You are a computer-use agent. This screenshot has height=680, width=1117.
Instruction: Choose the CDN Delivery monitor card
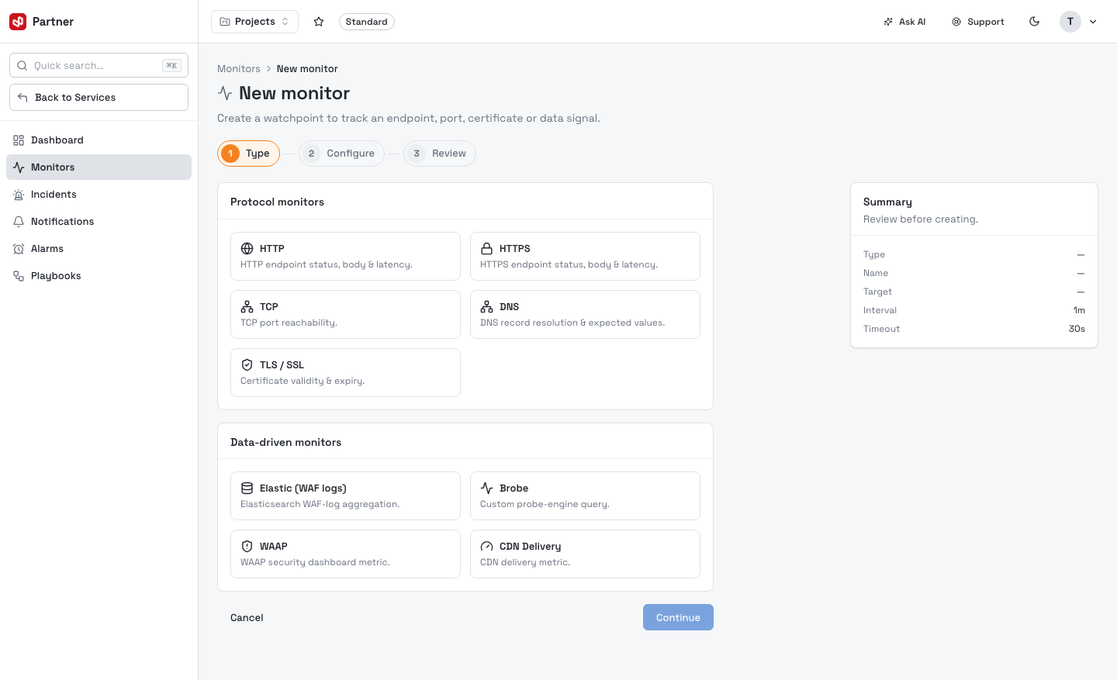585,554
